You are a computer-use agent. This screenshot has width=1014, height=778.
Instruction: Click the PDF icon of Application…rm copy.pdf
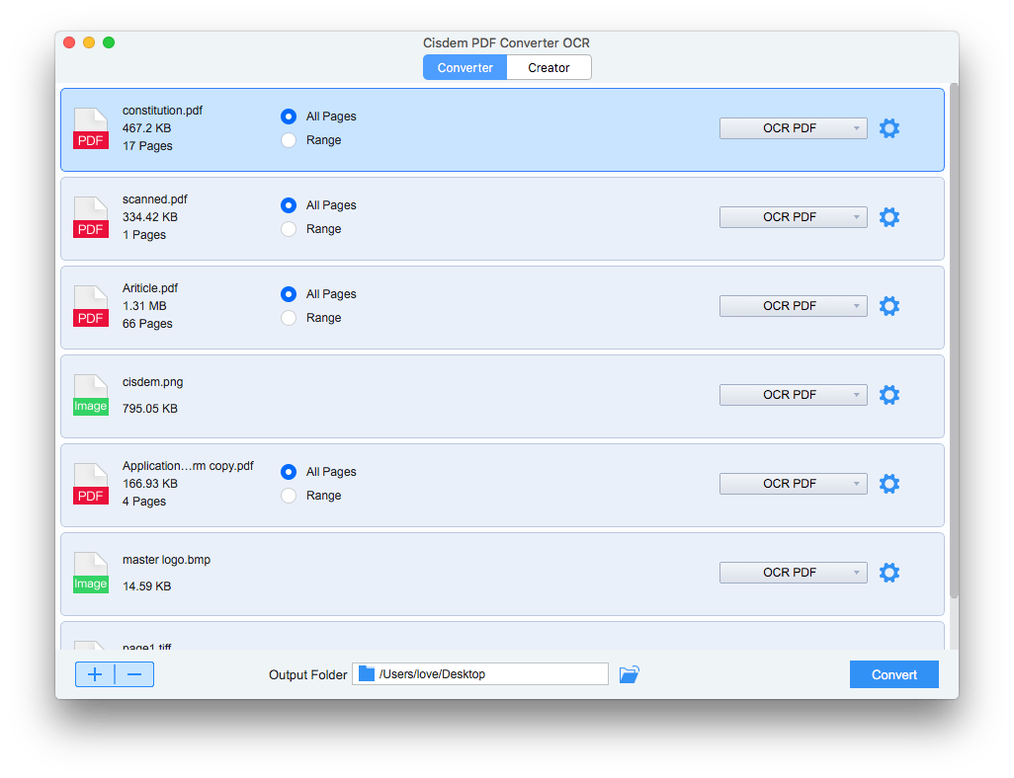click(91, 484)
